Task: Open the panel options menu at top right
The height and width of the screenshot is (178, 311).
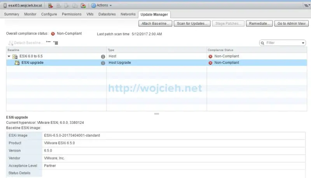Action: (x=307, y=5)
